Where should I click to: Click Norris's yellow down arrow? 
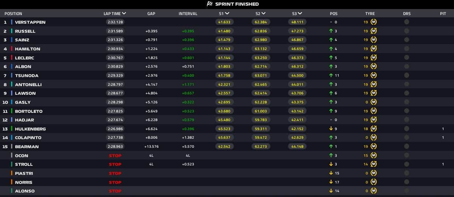point(331,182)
